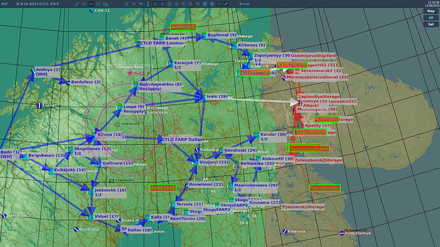Click the Savukoski (24) label
This screenshot has width=440, height=247.
(240, 150)
